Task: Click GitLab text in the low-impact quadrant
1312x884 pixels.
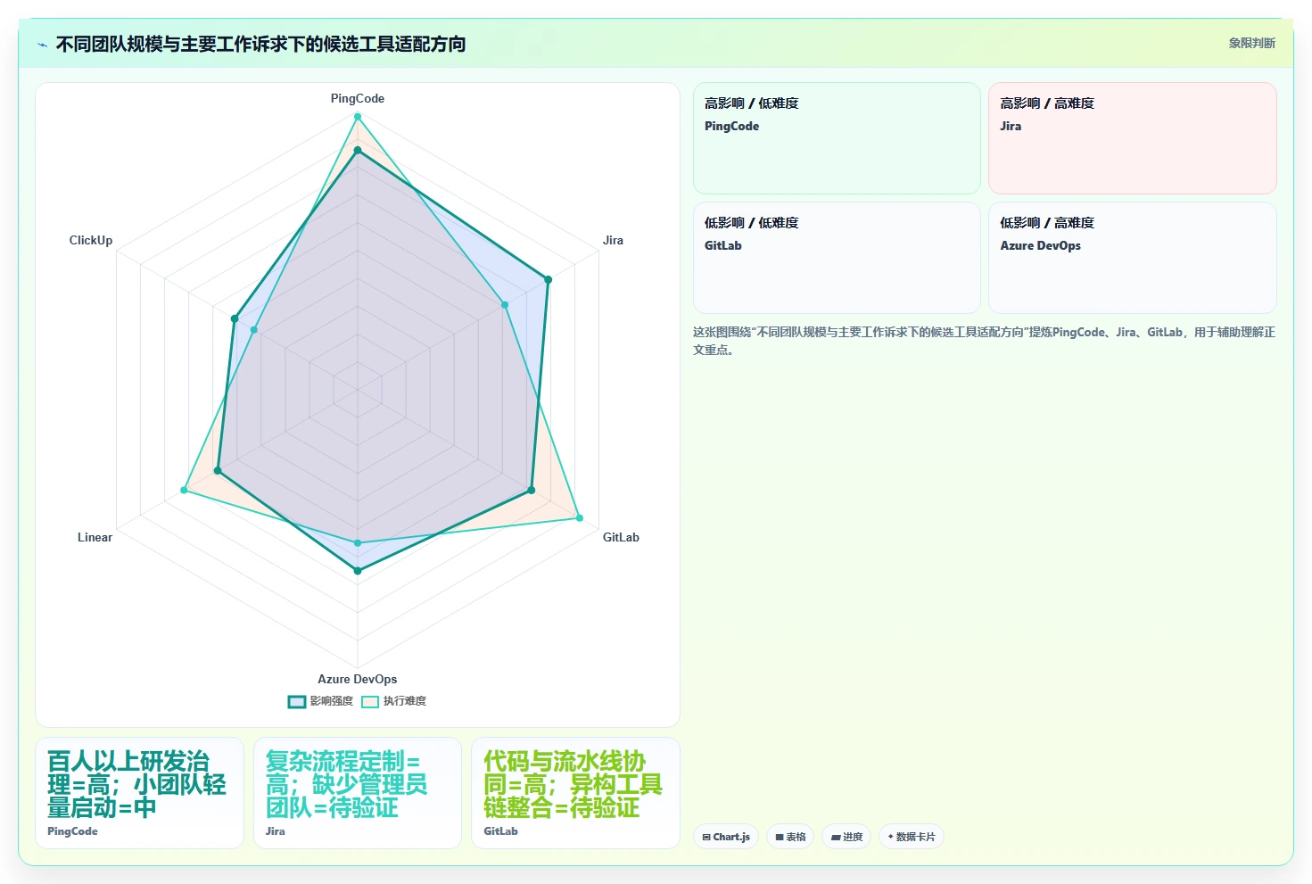Action: pos(722,245)
